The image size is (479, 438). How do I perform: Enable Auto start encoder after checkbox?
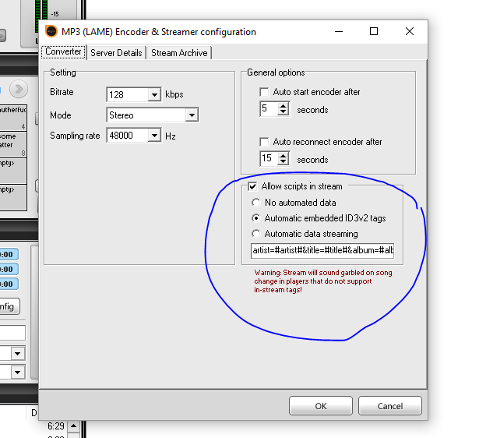click(264, 92)
